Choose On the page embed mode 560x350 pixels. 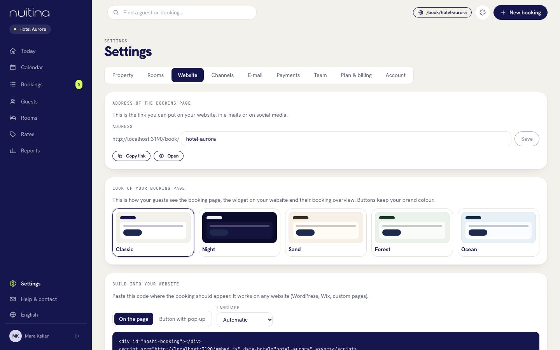(x=134, y=319)
